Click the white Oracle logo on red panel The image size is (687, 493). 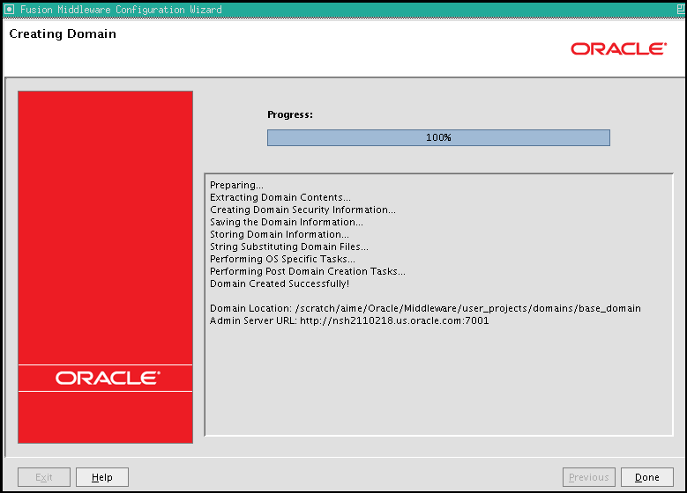click(x=108, y=378)
